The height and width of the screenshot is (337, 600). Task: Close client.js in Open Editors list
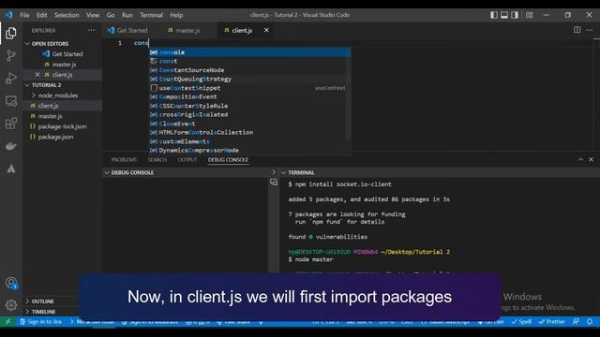[37, 75]
